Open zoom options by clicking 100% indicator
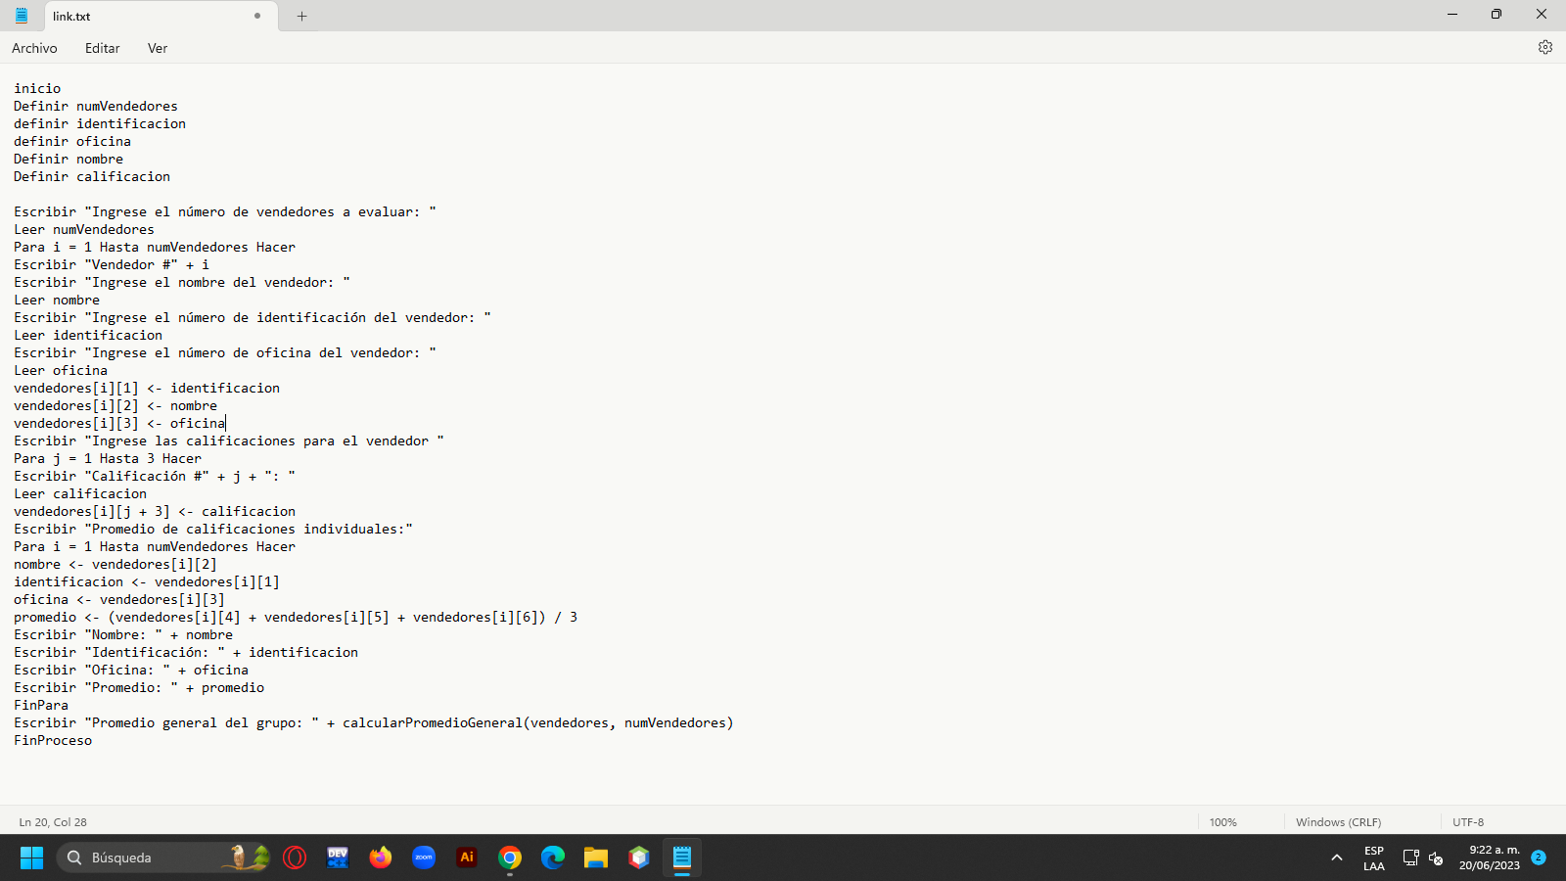This screenshot has height=881, width=1566. point(1221,821)
